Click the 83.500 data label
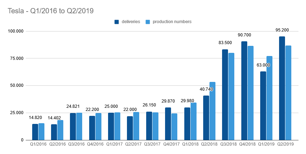Screen dimensions: 306x154 [x=225, y=43]
